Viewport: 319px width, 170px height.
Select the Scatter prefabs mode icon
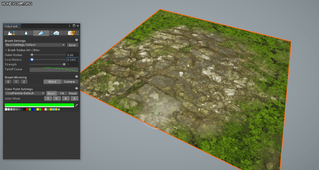point(56,33)
